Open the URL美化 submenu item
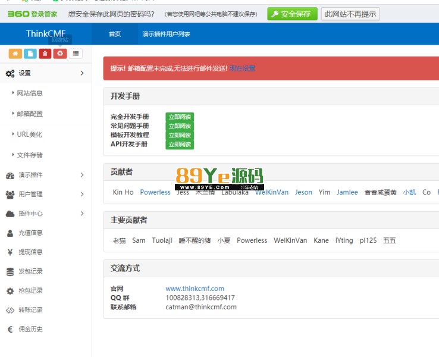Screen dimensions: 439x357 (x=29, y=134)
